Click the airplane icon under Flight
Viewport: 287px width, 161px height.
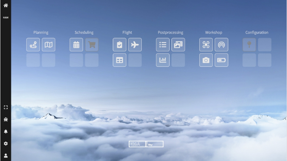tap(135, 45)
